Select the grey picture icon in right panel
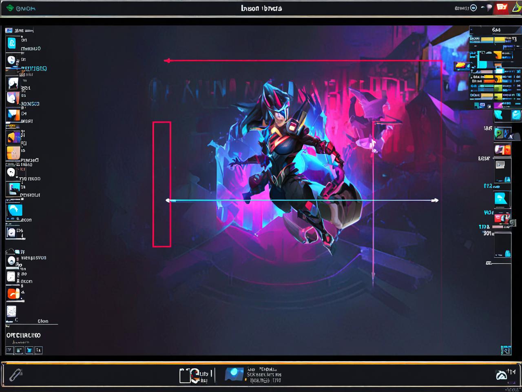Screen dimensions: 522x392 click(x=500, y=165)
